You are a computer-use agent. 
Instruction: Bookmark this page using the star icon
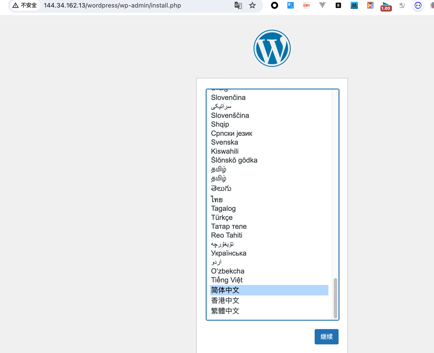click(252, 5)
